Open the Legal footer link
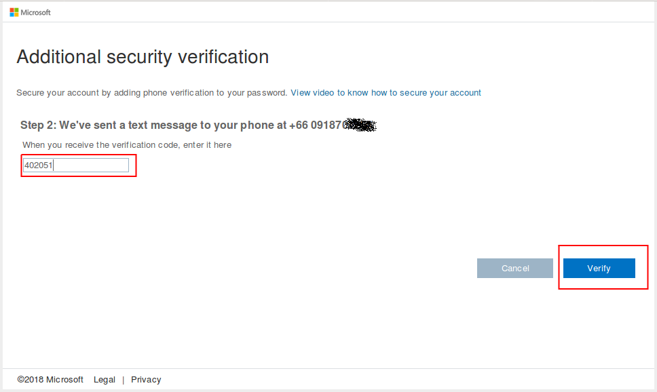Viewport: 657px width, 392px height. coord(105,380)
